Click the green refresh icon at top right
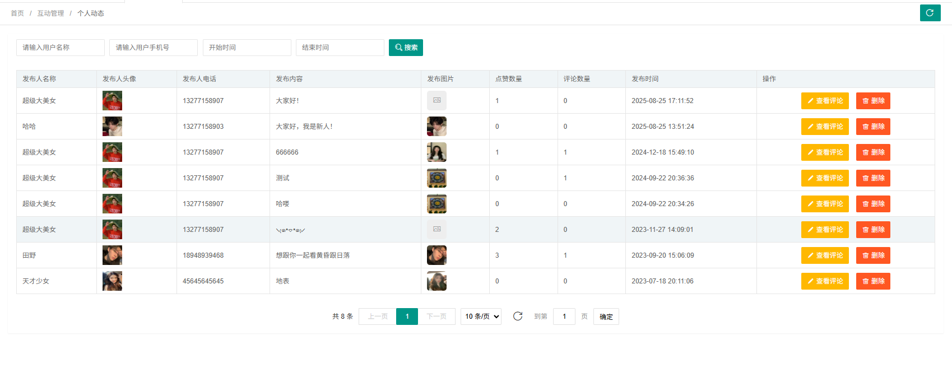This screenshot has width=952, height=377. 930,13
